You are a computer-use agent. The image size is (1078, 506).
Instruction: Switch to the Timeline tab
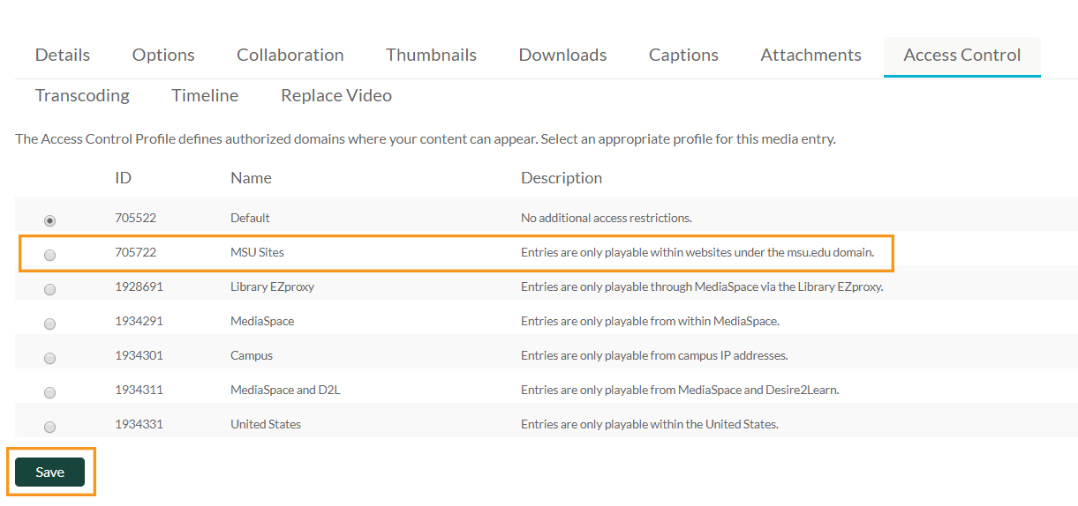point(205,95)
